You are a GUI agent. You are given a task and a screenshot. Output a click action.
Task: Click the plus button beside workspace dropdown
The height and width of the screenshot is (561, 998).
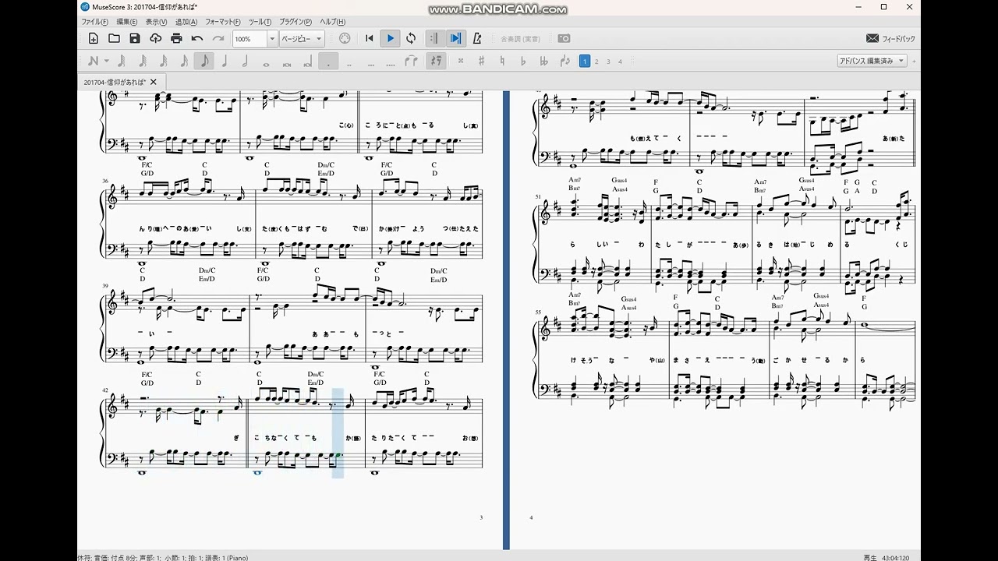[x=914, y=61]
